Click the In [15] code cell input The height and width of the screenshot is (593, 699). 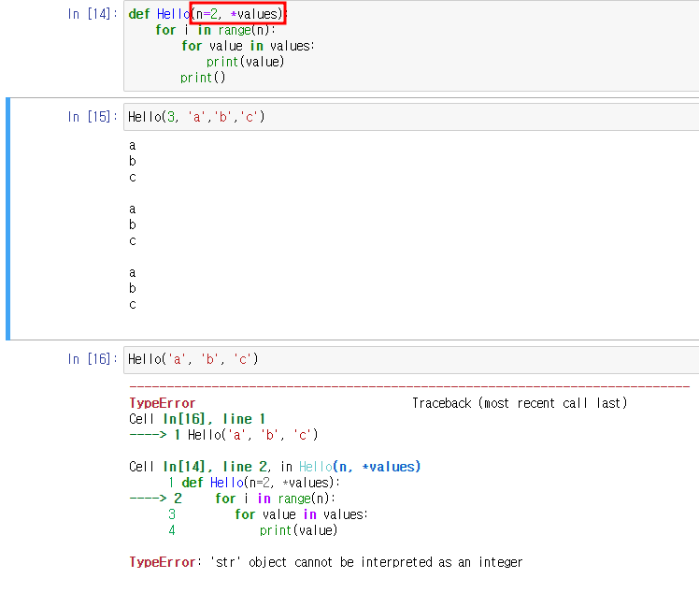411,117
